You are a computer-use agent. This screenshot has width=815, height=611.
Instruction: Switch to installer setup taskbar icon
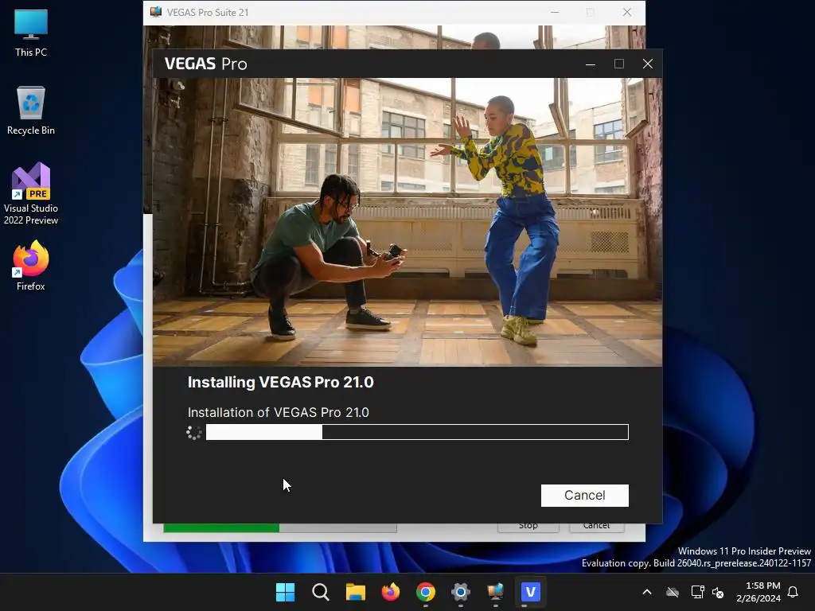(495, 592)
